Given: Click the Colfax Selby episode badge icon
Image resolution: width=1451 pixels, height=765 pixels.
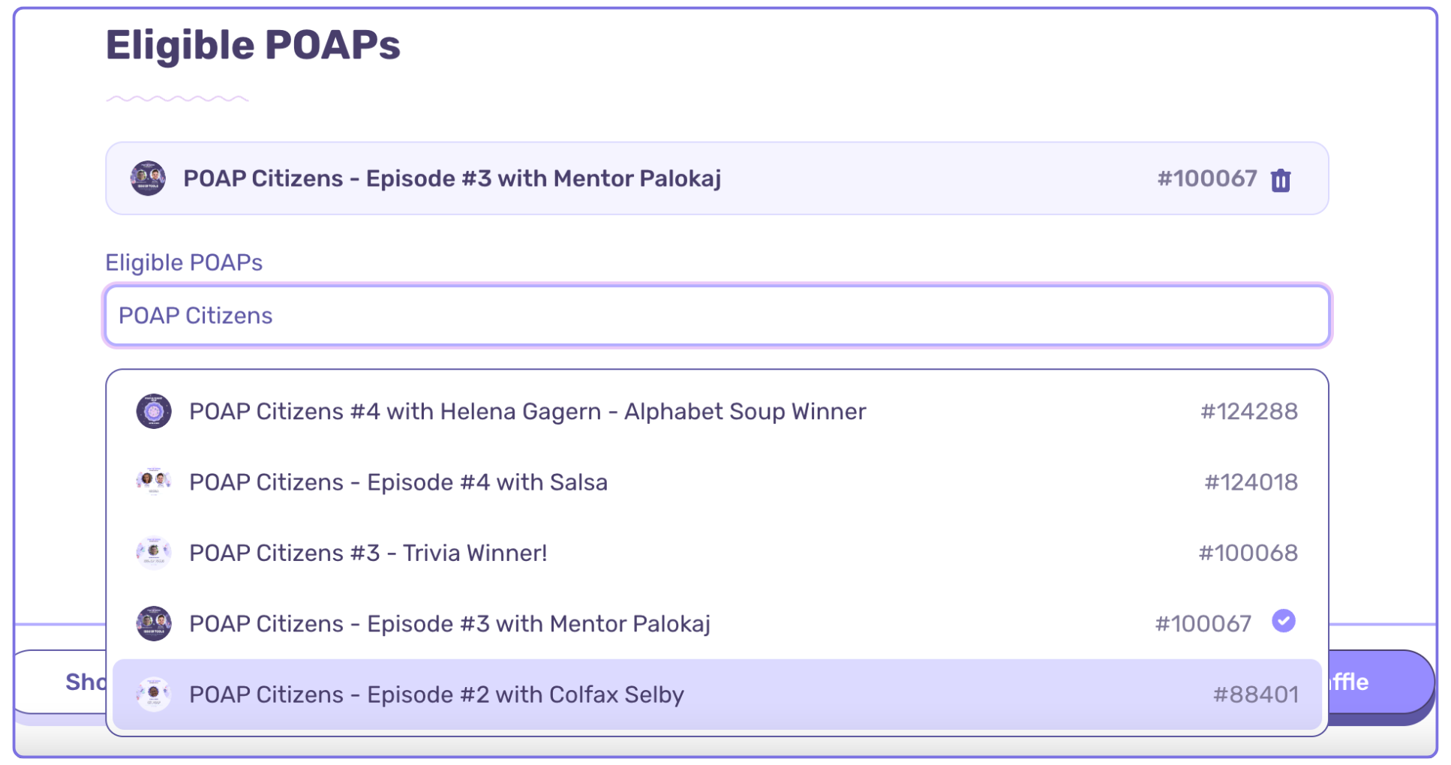Looking at the screenshot, I should (x=154, y=694).
